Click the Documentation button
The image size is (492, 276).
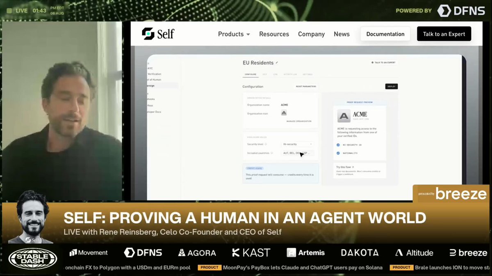pos(385,34)
